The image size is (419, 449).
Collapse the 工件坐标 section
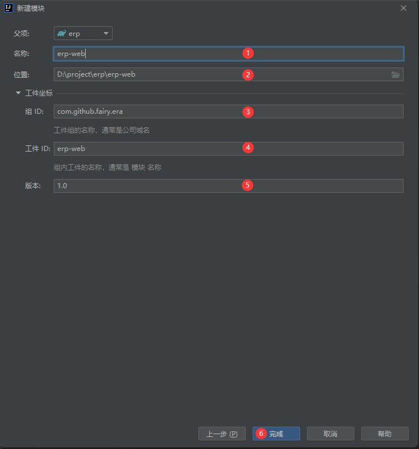click(x=18, y=93)
